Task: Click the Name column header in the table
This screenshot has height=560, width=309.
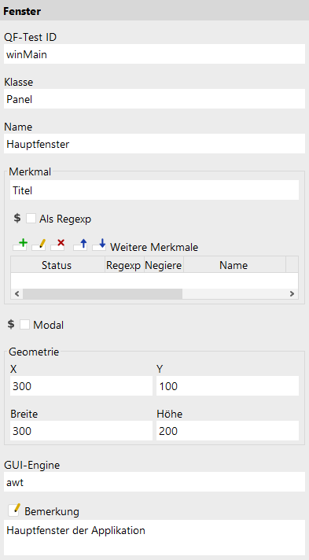Action: tap(234, 264)
